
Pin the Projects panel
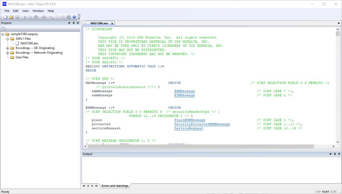point(74,23)
